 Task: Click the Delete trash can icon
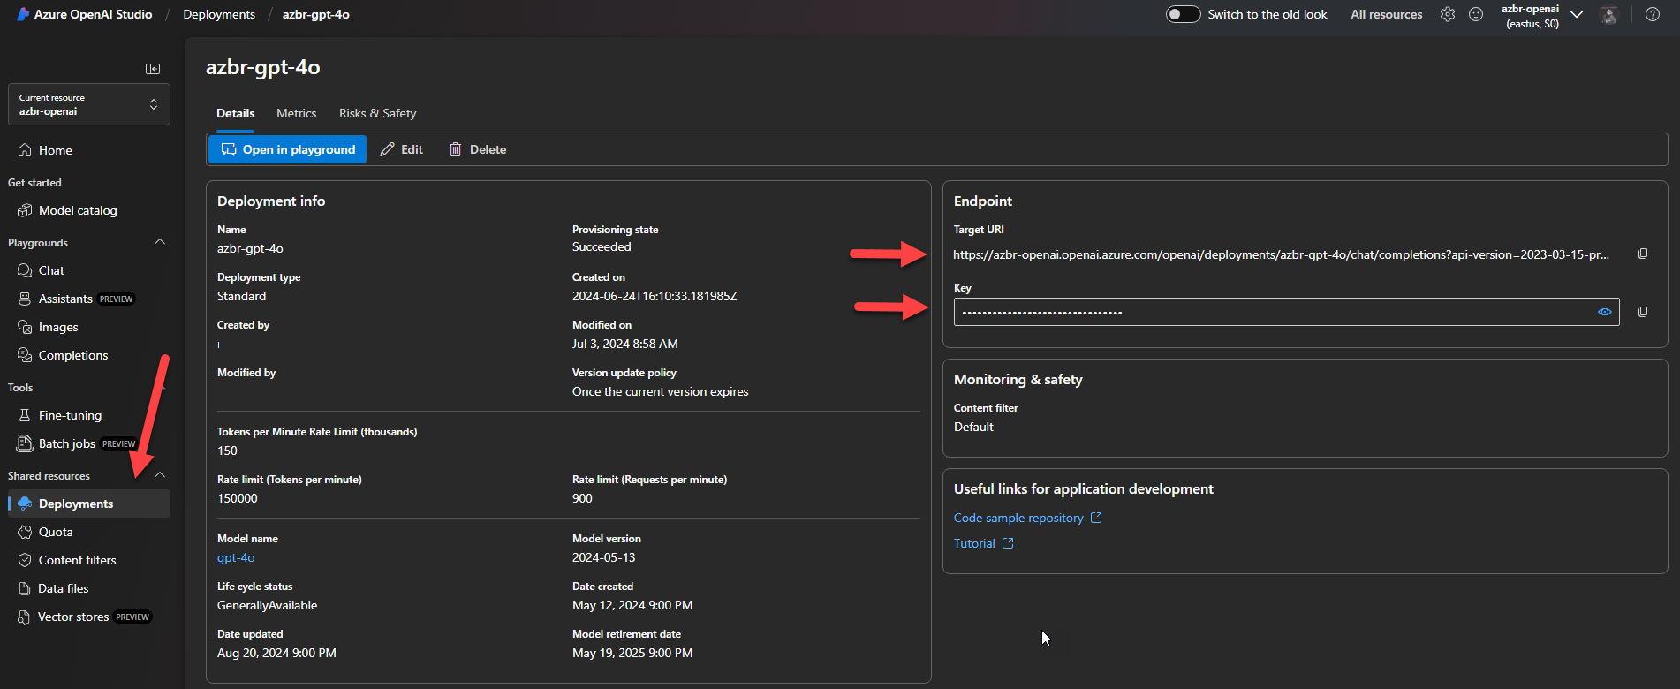(455, 149)
